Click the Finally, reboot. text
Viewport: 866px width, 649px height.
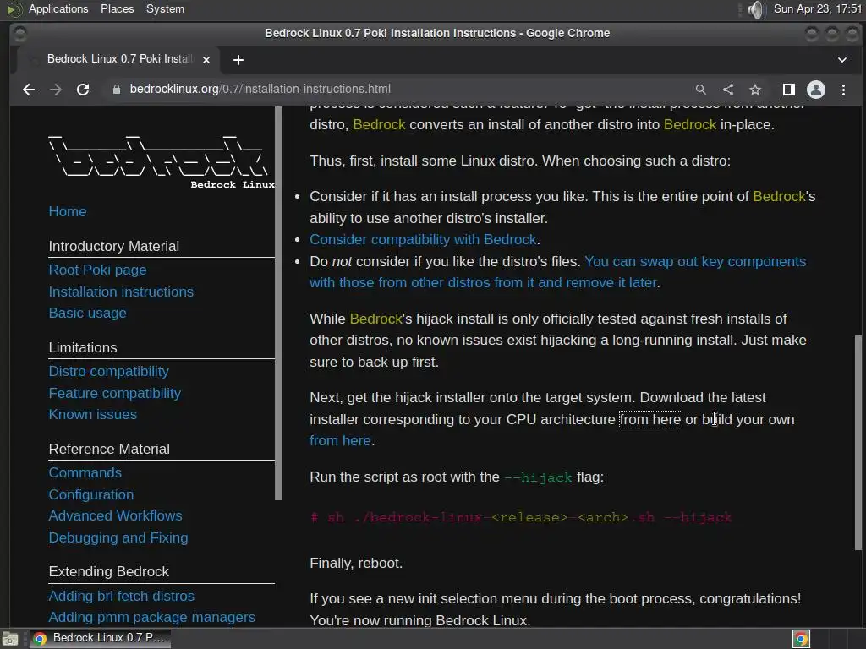click(x=356, y=564)
